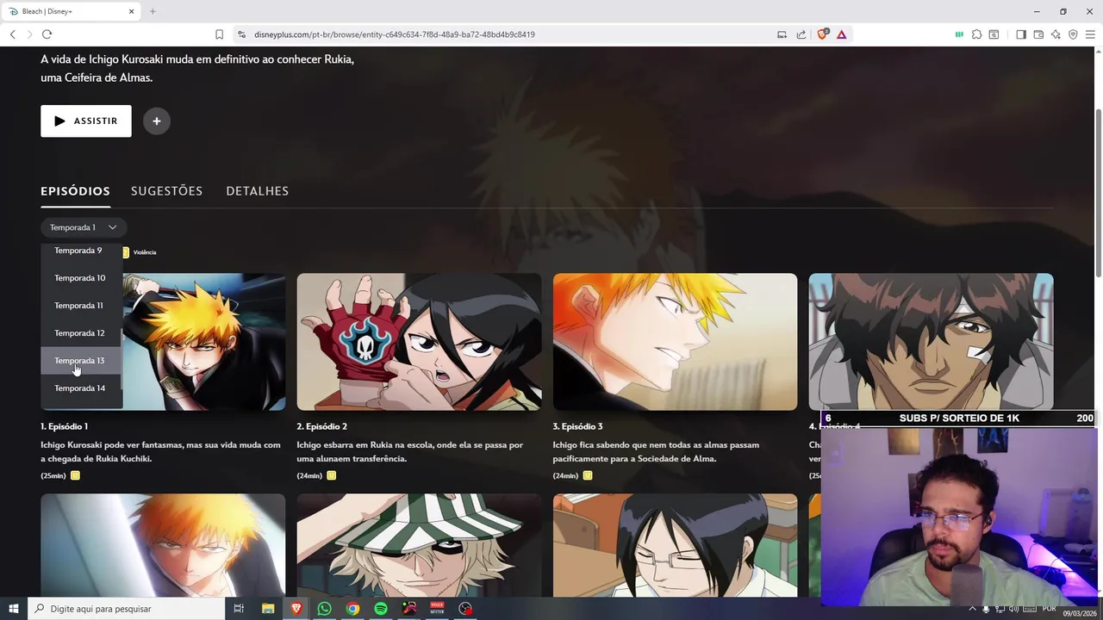Select Temporada 10 from the season list
1103x620 pixels.
[x=80, y=278]
